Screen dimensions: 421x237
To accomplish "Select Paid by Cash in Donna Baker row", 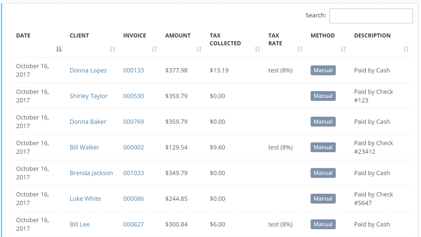I will click(x=372, y=122).
